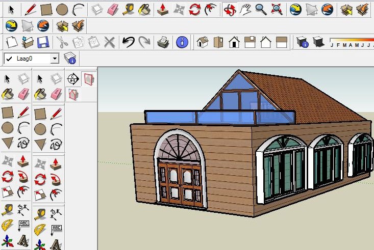
Task: Open the layer manager icon beside Laag0
Action: pyautogui.click(x=70, y=59)
